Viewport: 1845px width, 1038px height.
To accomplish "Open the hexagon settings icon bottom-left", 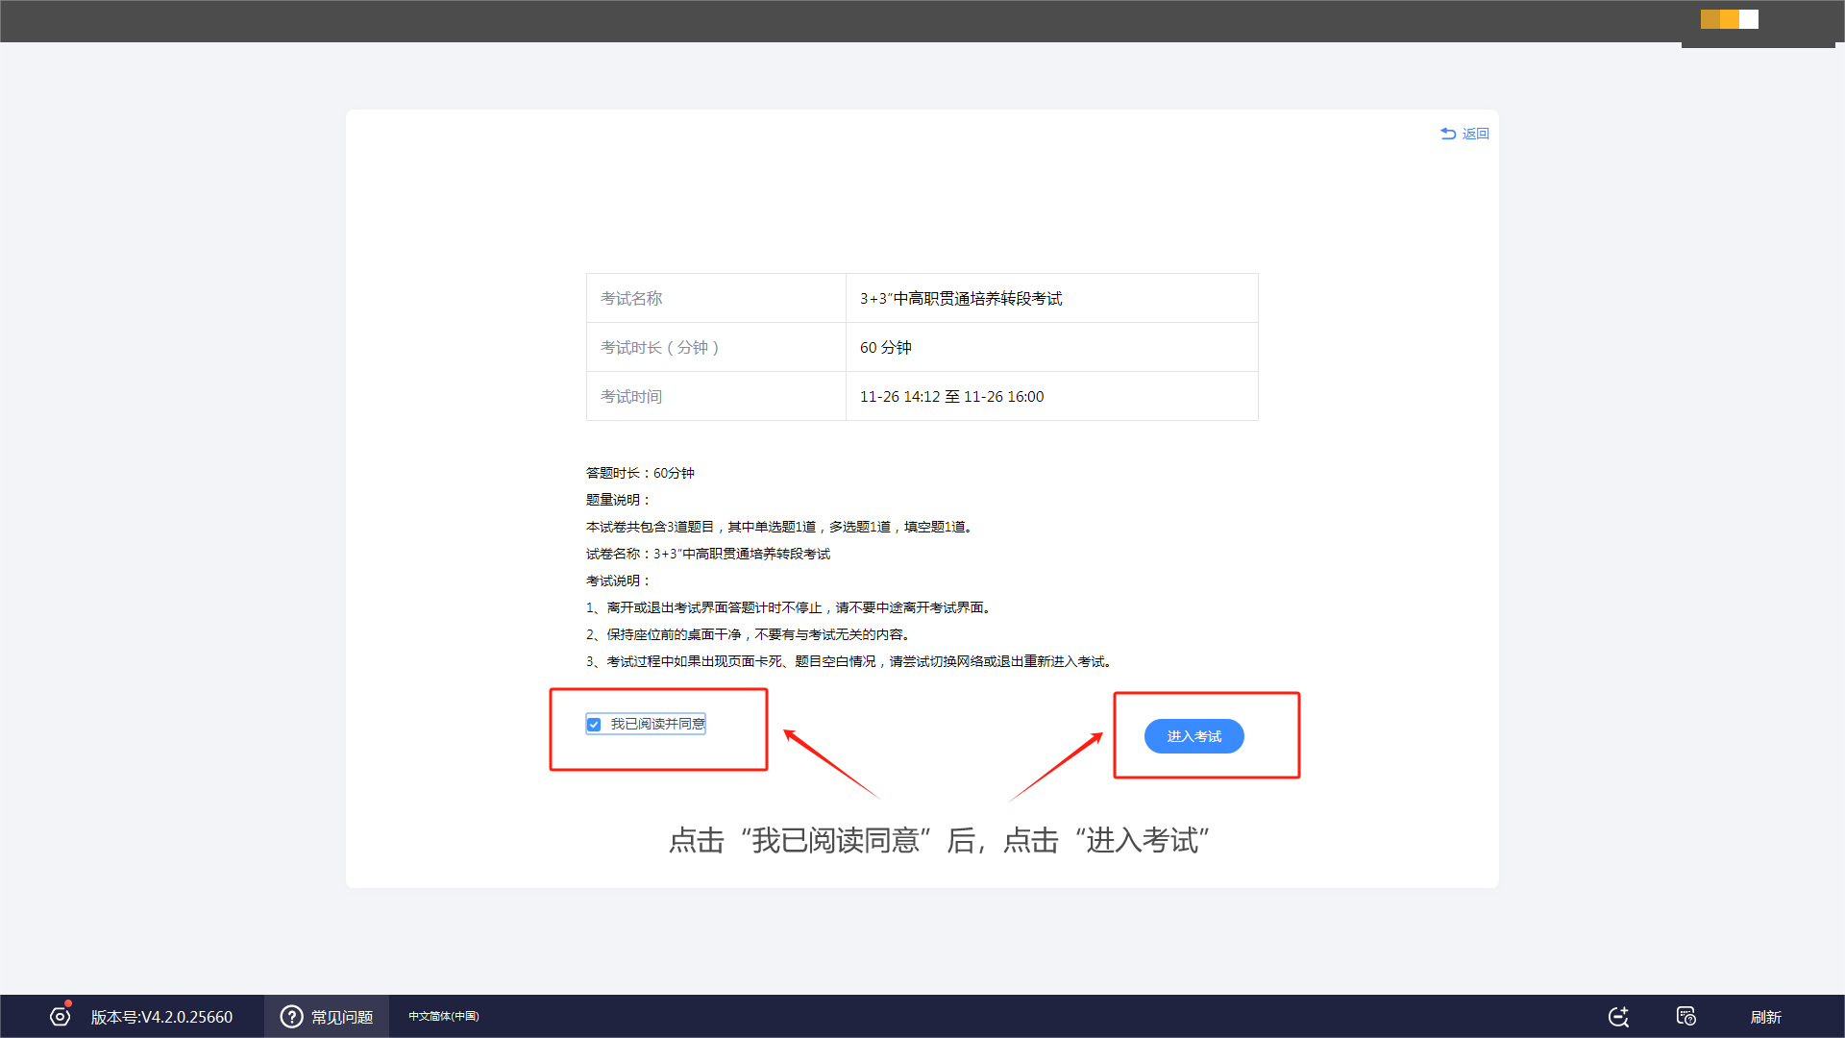I will (60, 1017).
